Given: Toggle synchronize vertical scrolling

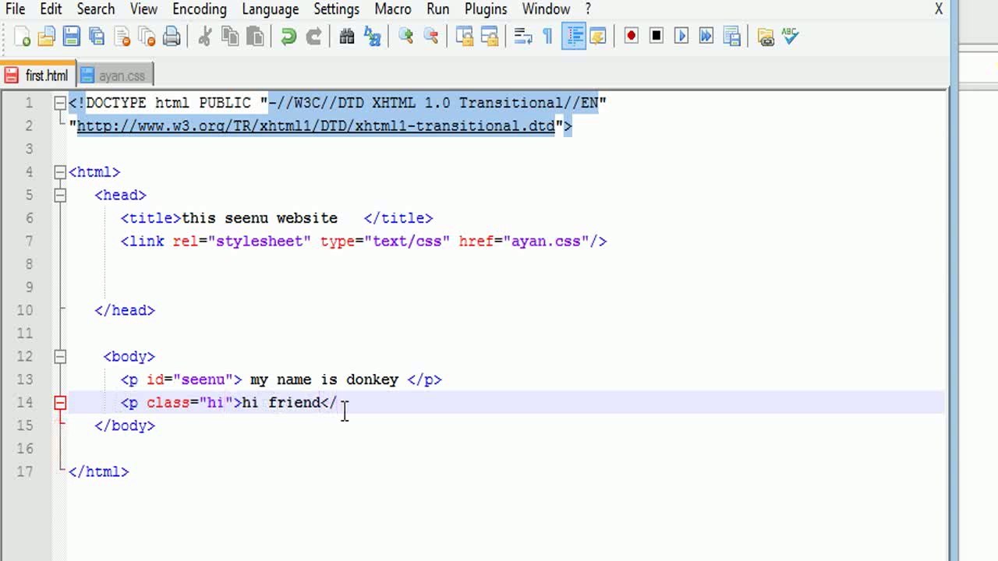Looking at the screenshot, I should 465,37.
